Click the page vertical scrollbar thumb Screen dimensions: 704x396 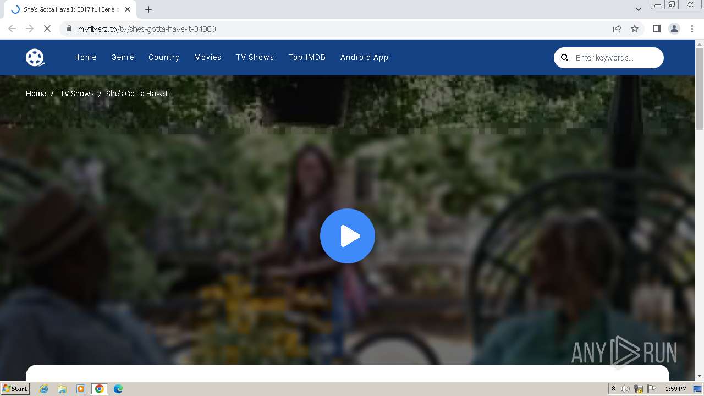pos(700,89)
